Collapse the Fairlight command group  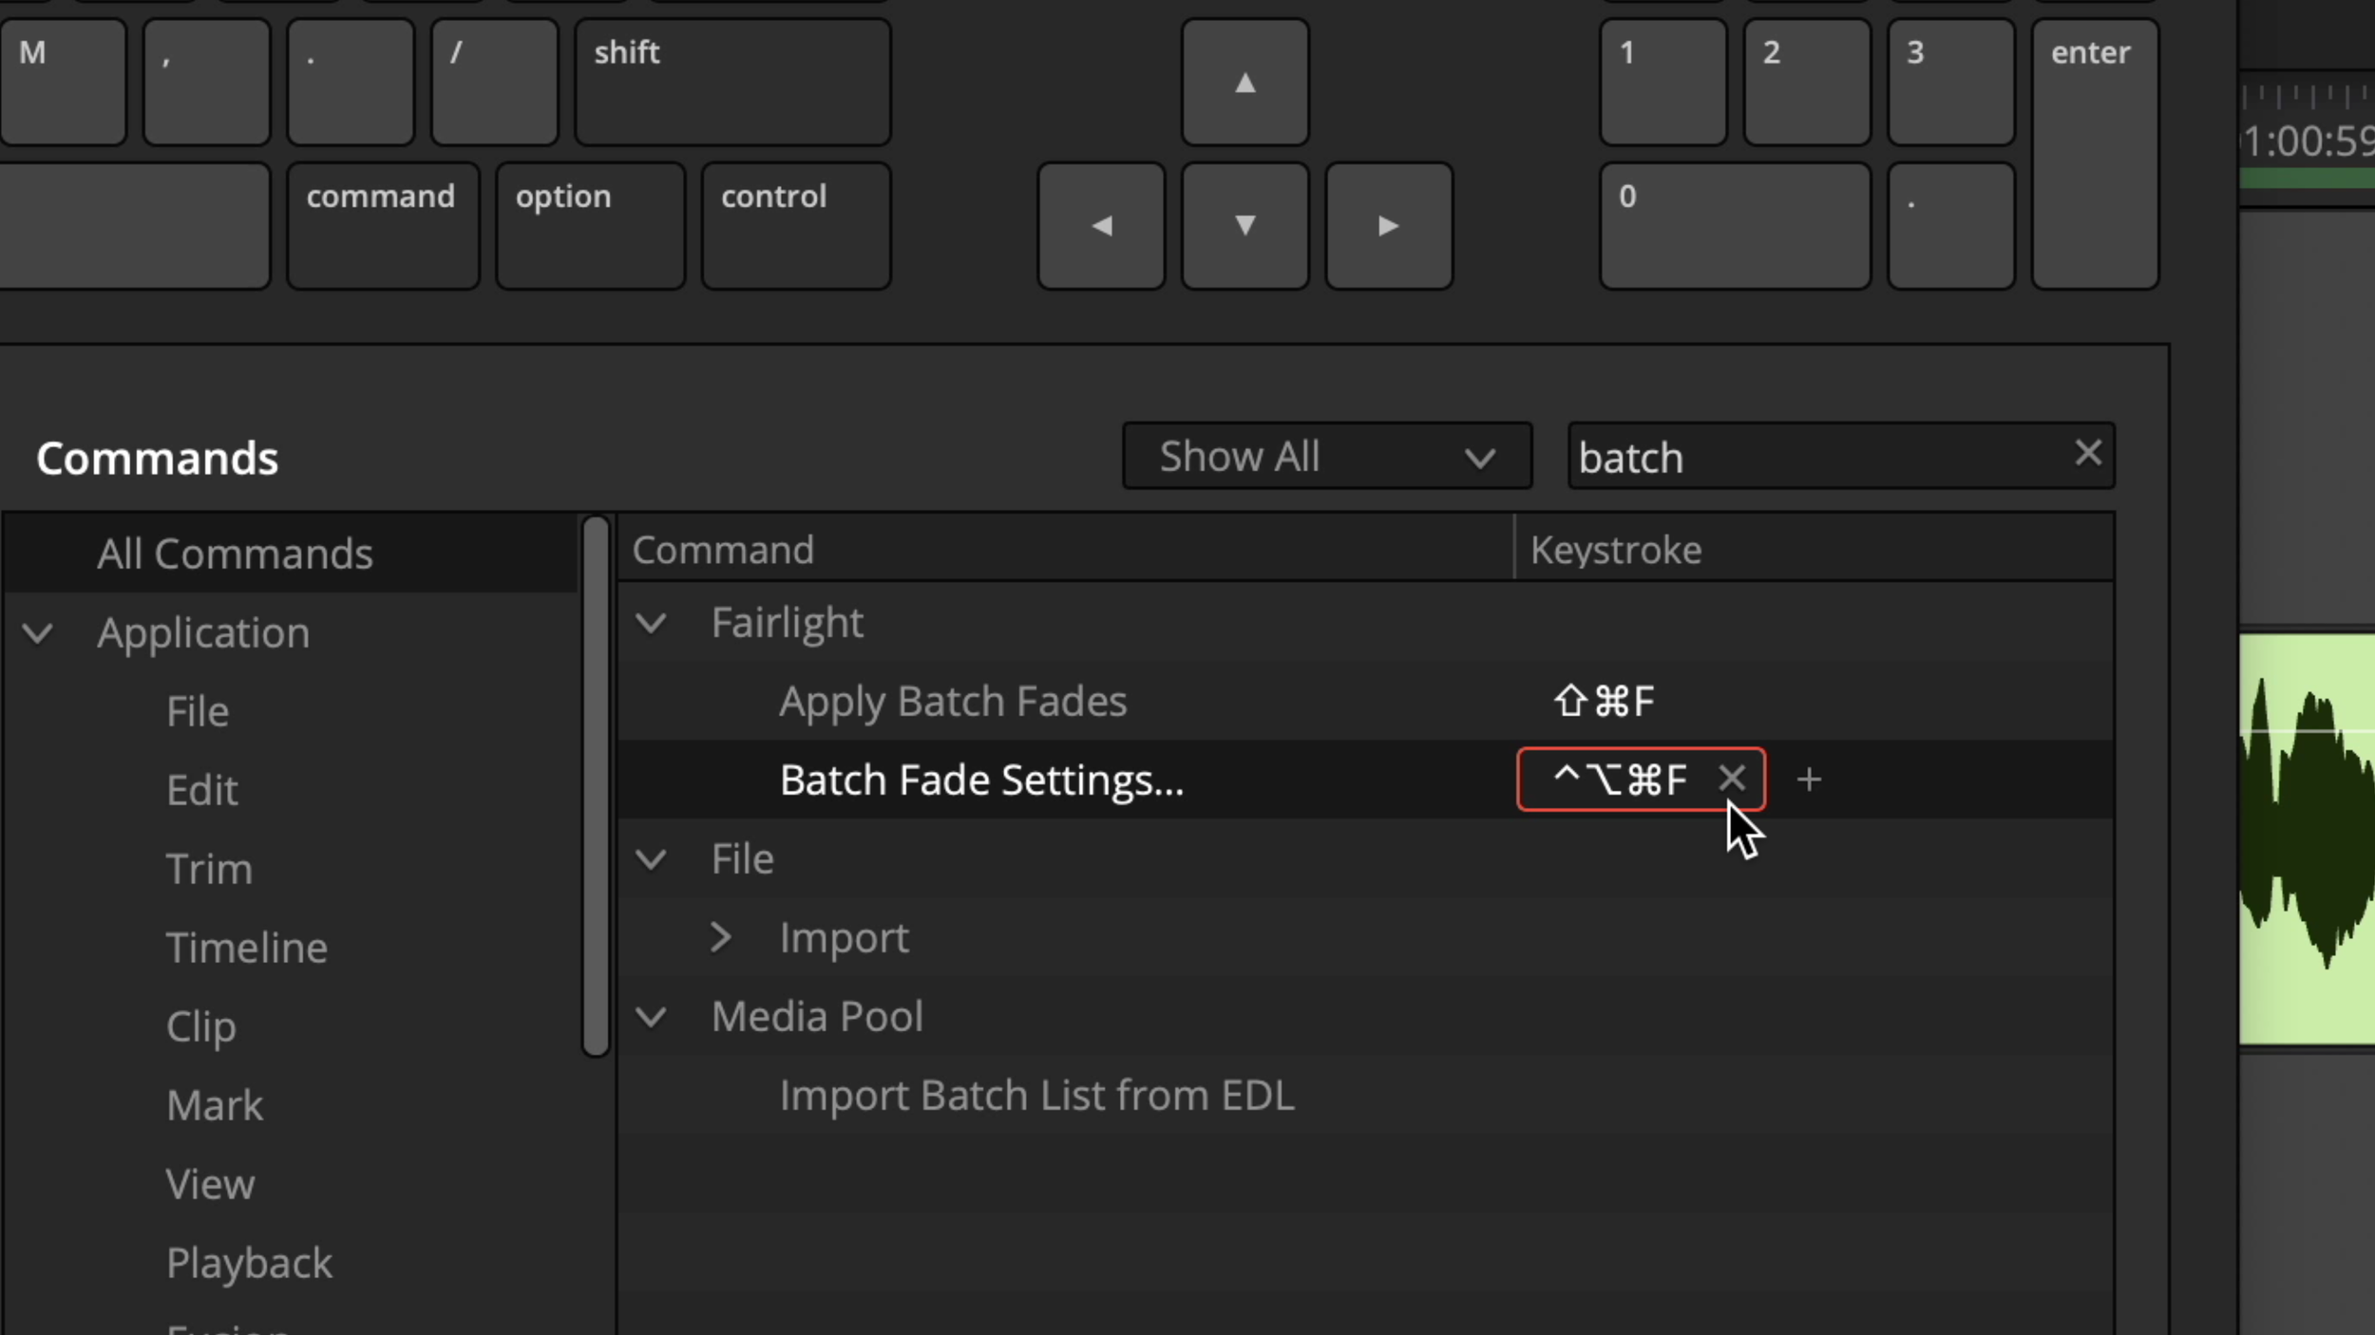[653, 622]
